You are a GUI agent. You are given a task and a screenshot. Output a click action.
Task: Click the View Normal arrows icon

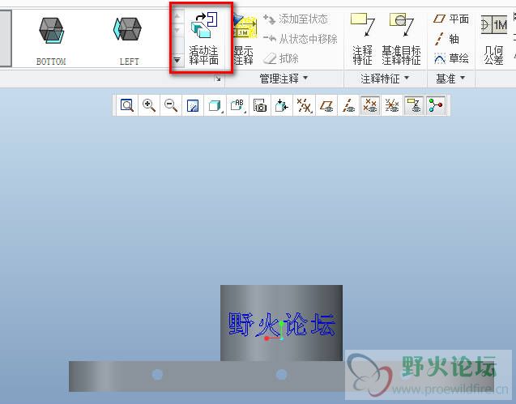click(282, 105)
